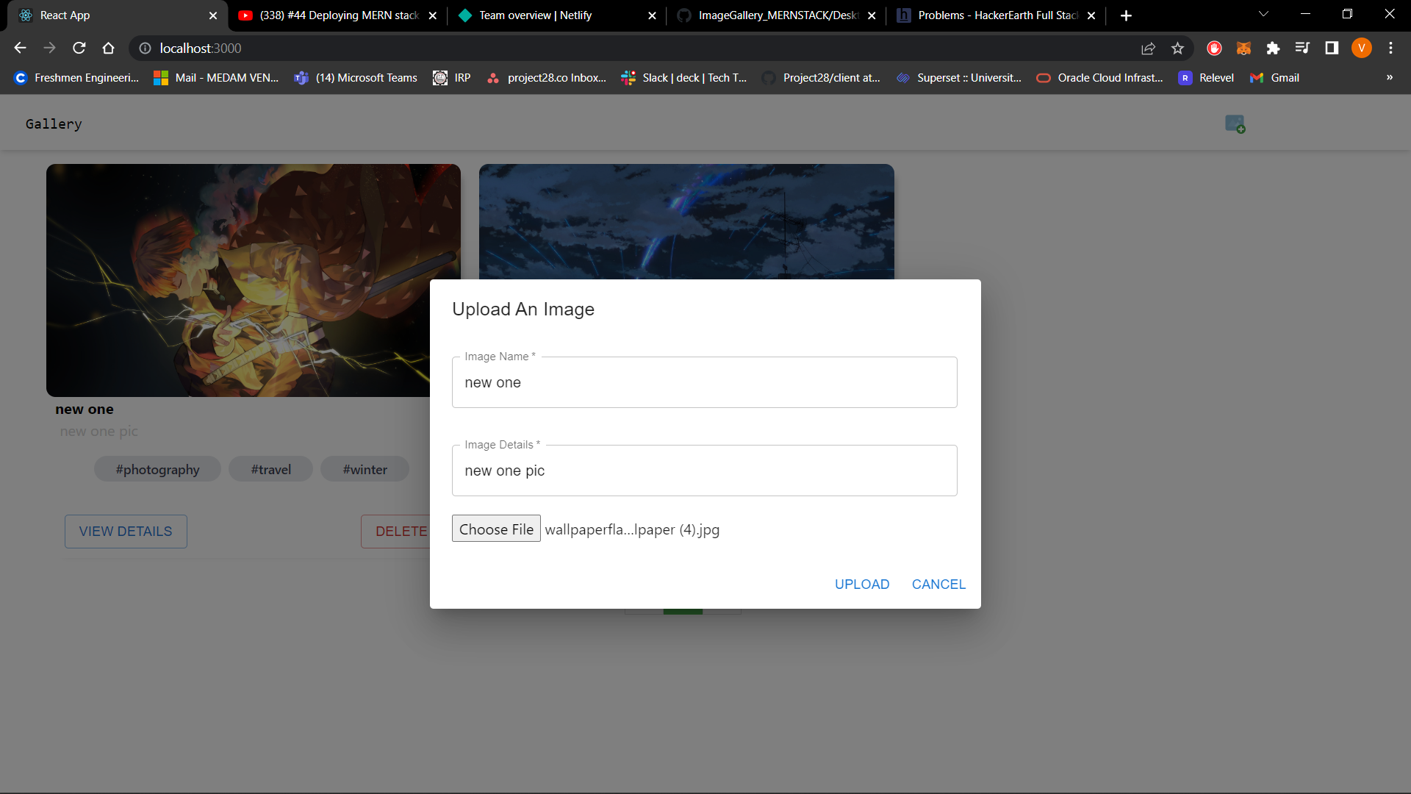Click the #travel tag chip
This screenshot has width=1411, height=794.
(270, 469)
